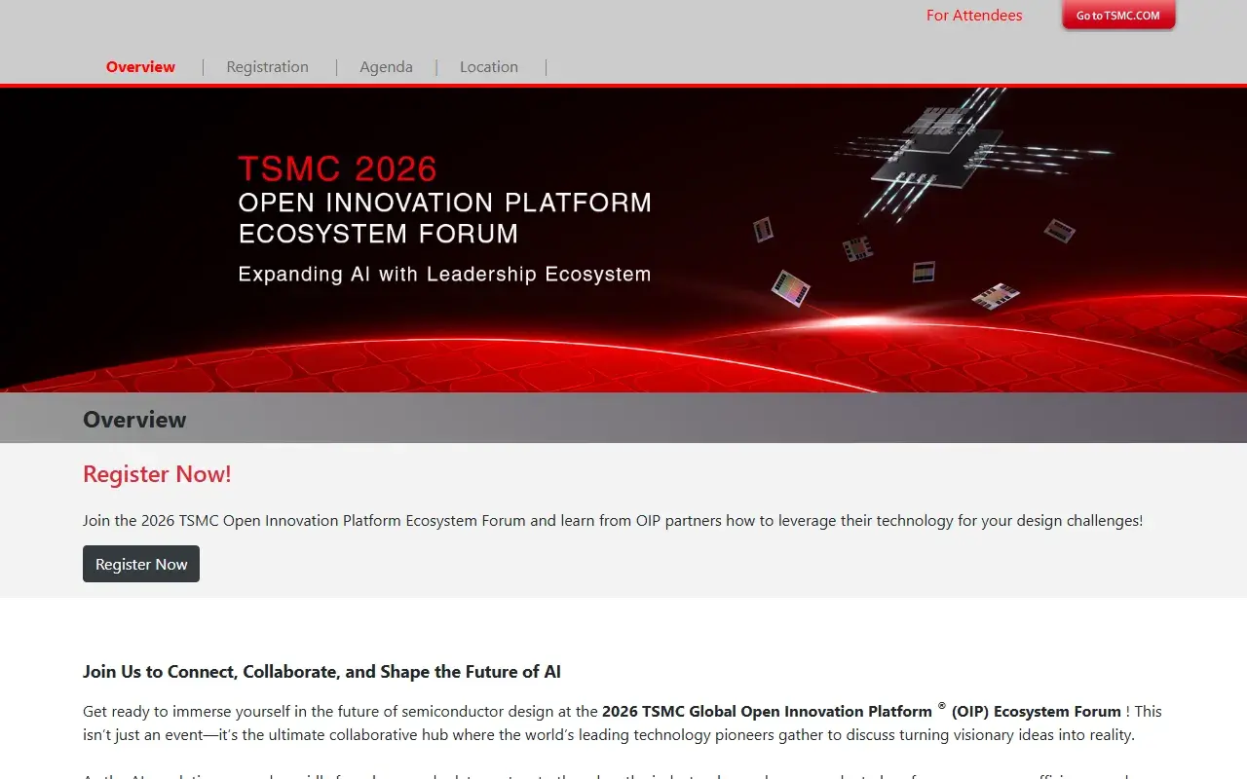Click the Join the 2026 TSMC forum description text

tap(613, 521)
